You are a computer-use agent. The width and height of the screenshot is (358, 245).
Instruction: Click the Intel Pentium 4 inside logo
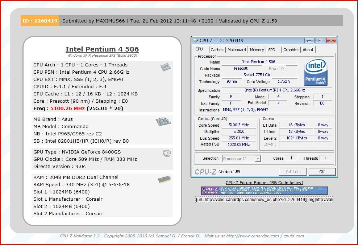[316, 72]
